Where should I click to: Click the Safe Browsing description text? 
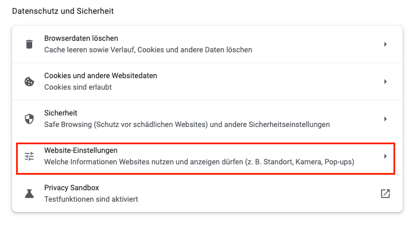pyautogui.click(x=187, y=125)
